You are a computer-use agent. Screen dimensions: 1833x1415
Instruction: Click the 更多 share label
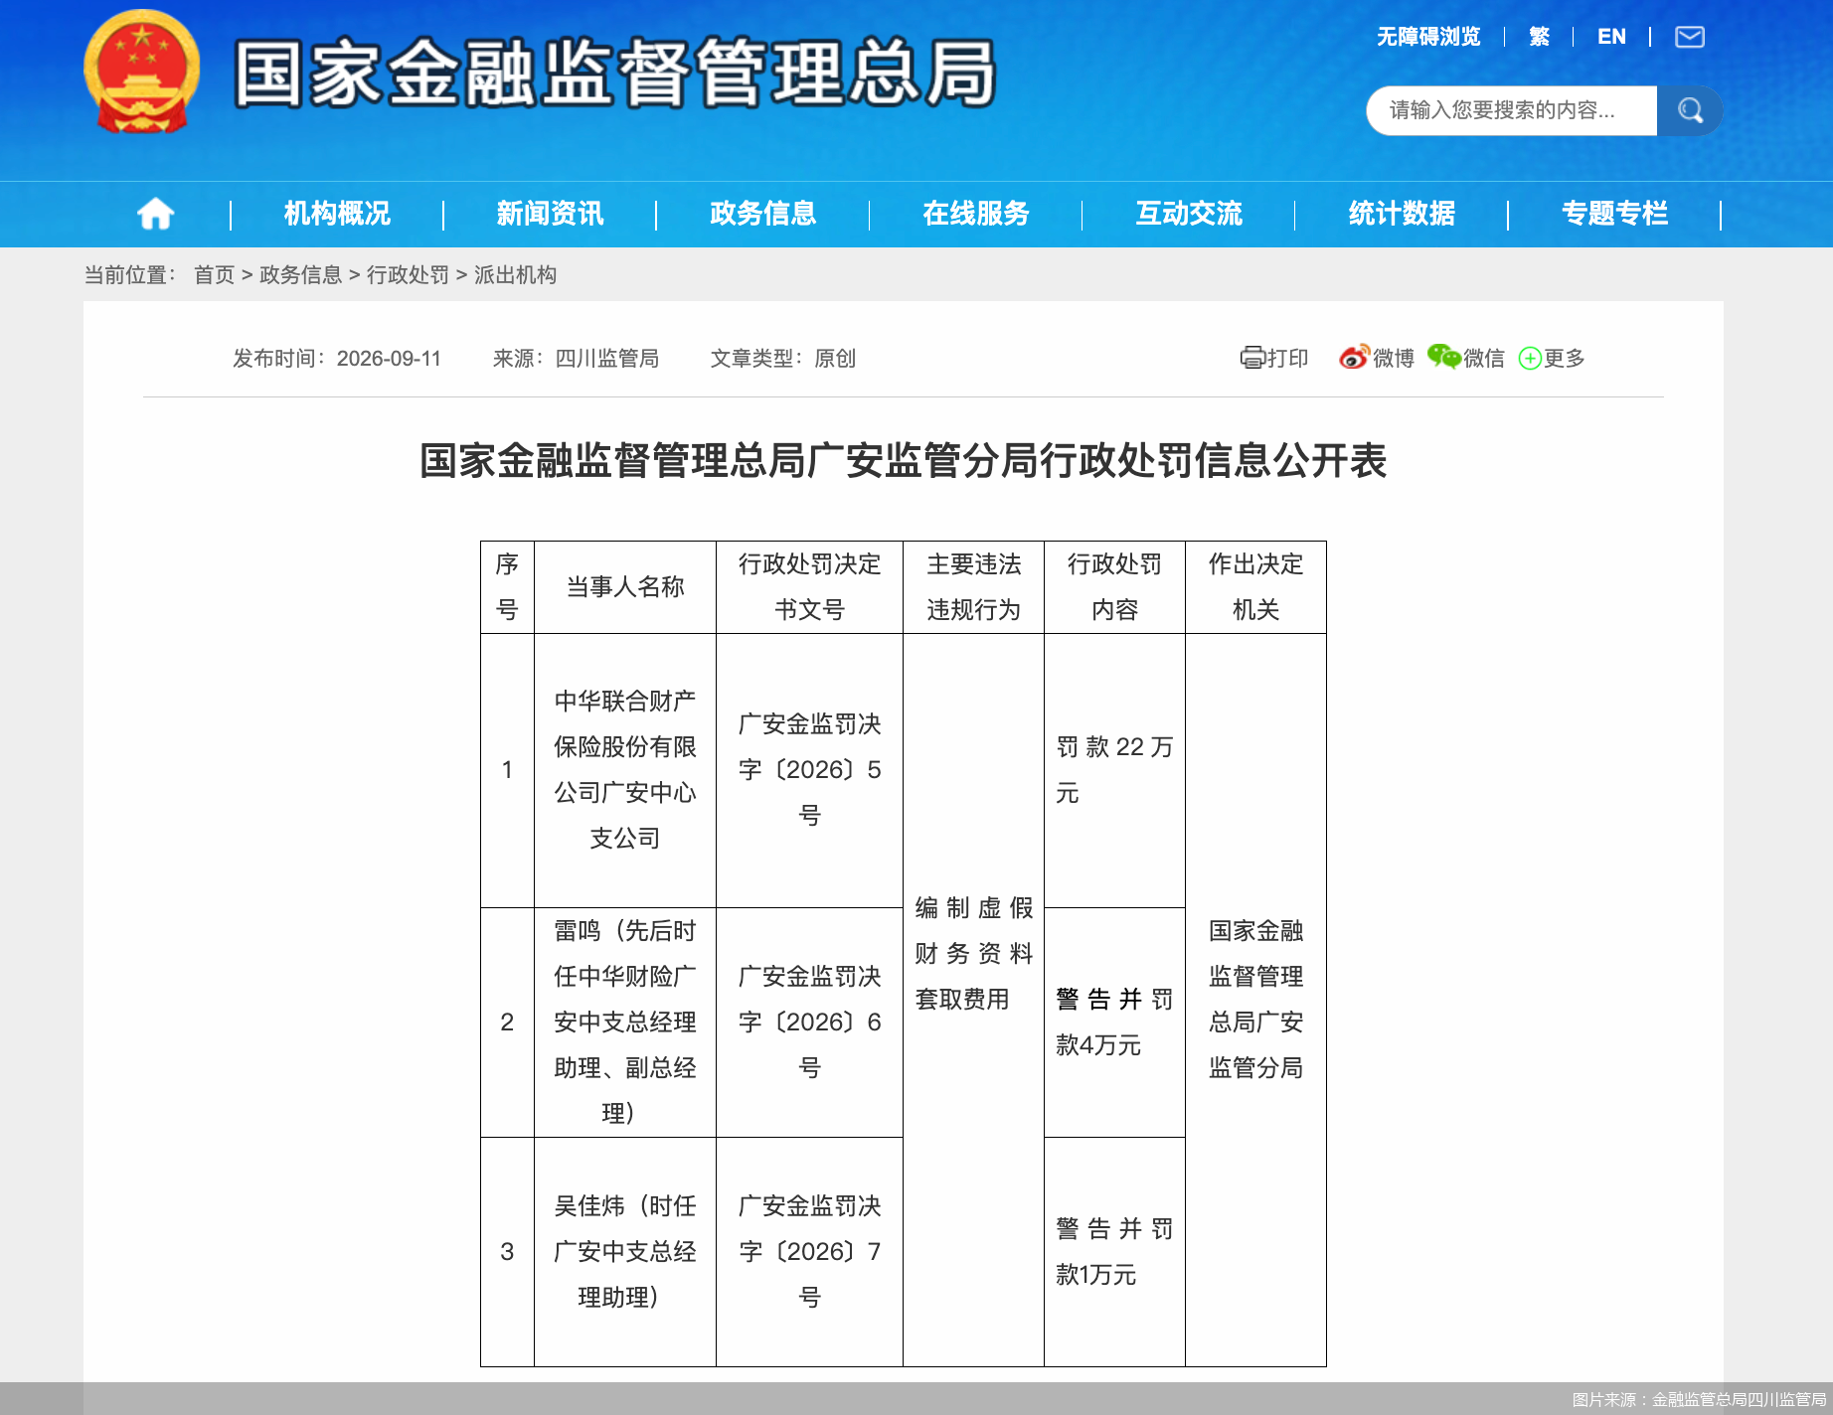point(1564,358)
